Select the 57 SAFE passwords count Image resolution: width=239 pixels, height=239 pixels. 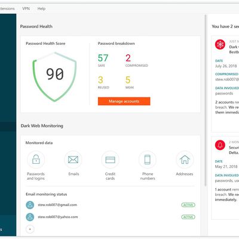[103, 60]
